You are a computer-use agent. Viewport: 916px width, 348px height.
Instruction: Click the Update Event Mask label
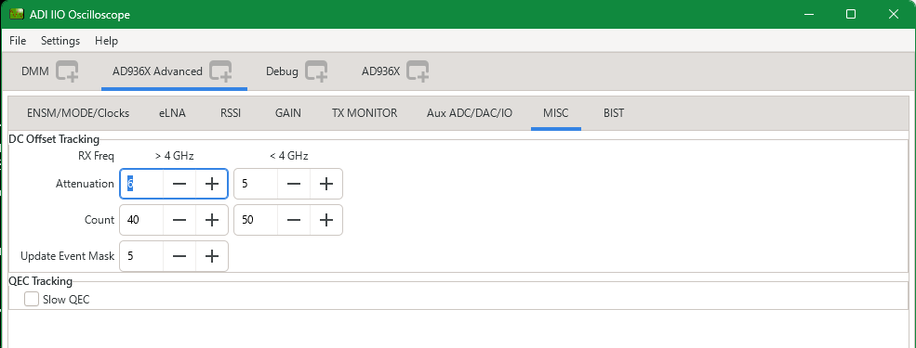(x=68, y=256)
